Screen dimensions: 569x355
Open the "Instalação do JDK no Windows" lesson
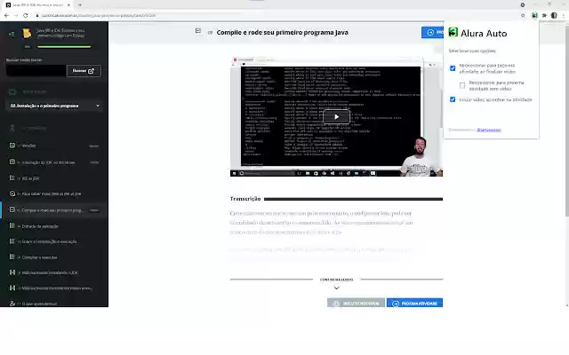pos(53,162)
